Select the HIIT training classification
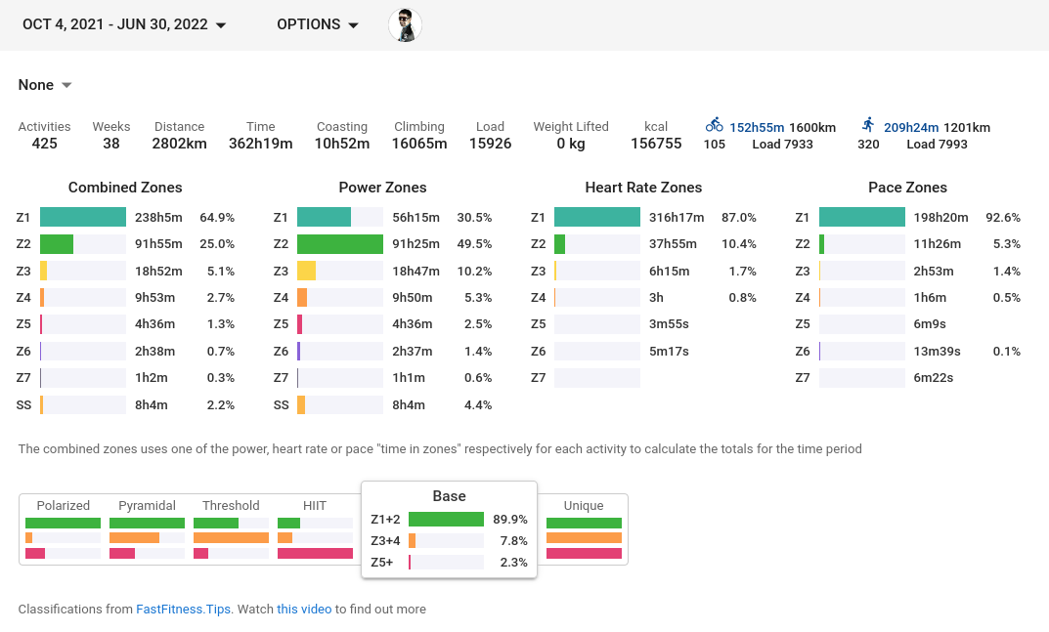 315,529
